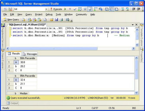Save the query with the floppy icon
Image resolution: width=145 pixels, height=111 pixels.
click(56, 20)
